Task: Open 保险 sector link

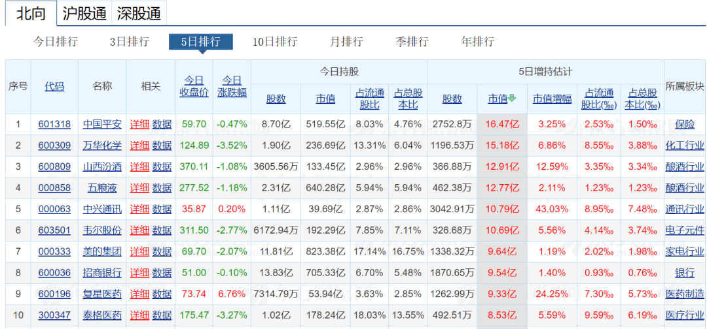Action: 685,124
